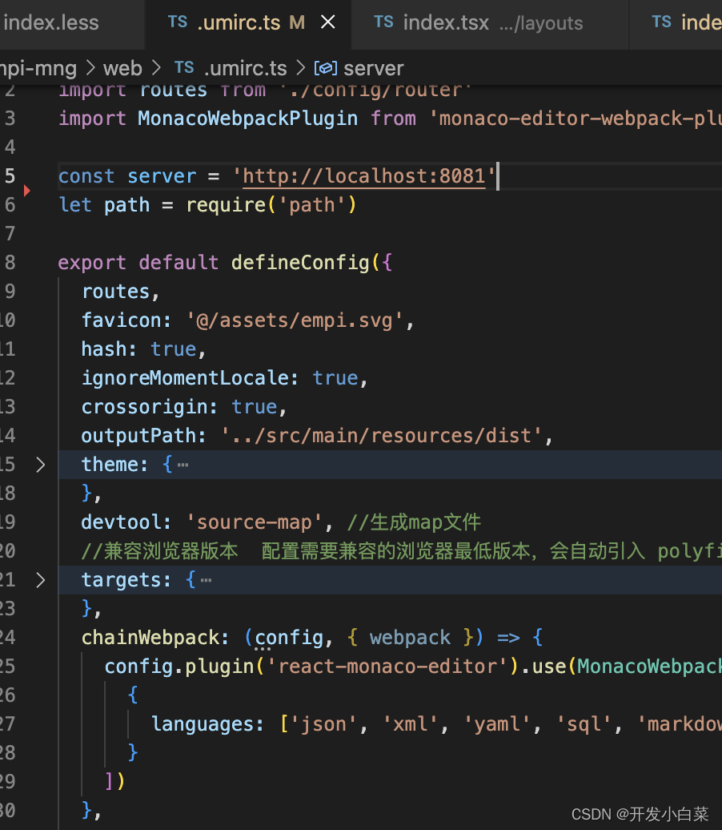Select the TS file icon in the breadcrumb bar
The height and width of the screenshot is (830, 722).
pos(184,68)
